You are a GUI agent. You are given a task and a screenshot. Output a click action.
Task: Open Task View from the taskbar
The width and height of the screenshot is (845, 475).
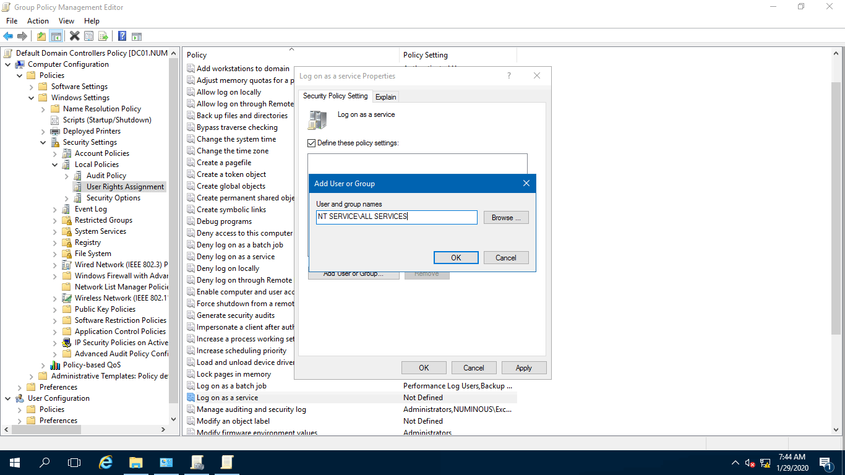point(74,463)
